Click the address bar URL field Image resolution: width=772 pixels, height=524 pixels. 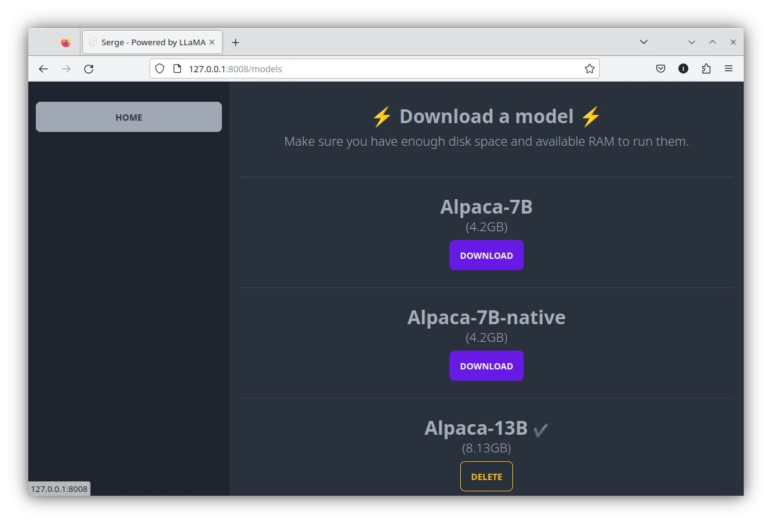377,69
